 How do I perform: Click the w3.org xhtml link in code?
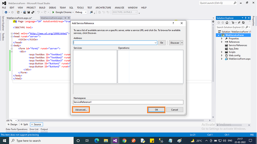click(49, 33)
